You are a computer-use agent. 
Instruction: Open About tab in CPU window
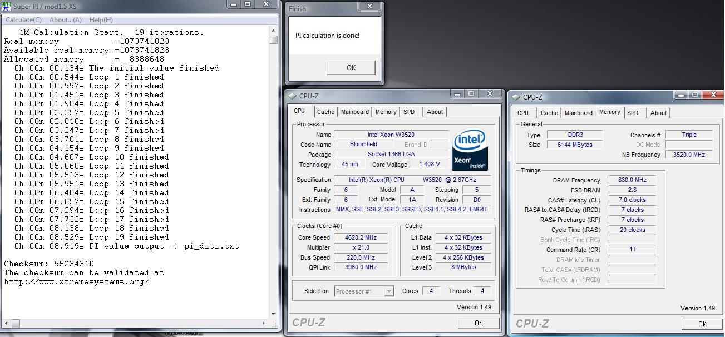(x=435, y=112)
